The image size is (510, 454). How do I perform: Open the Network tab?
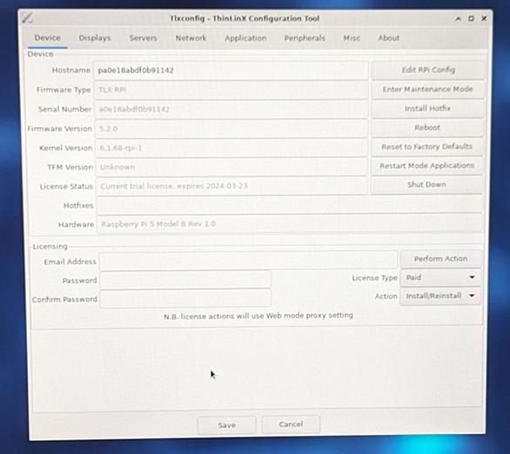click(x=191, y=38)
